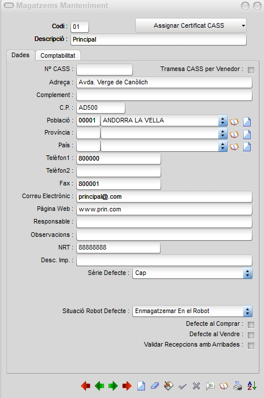The width and height of the screenshot is (264, 398).
Task: Click the checkmark accept icon in toolbar
Action: [183, 386]
